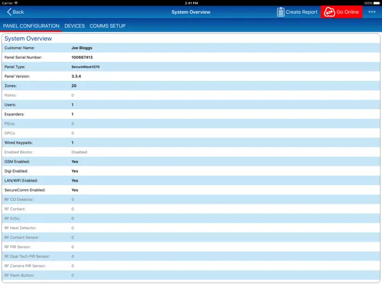Viewport: 382px width, 286px height.
Task: Click the Points label
Action: pos(10,95)
